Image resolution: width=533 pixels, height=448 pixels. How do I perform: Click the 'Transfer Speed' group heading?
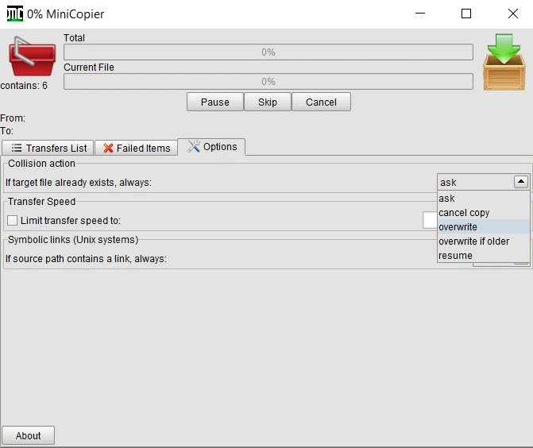click(x=41, y=202)
